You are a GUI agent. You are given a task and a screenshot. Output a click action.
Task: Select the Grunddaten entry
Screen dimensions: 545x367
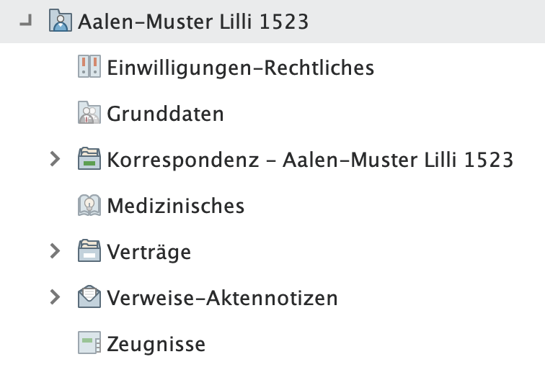[x=165, y=114]
